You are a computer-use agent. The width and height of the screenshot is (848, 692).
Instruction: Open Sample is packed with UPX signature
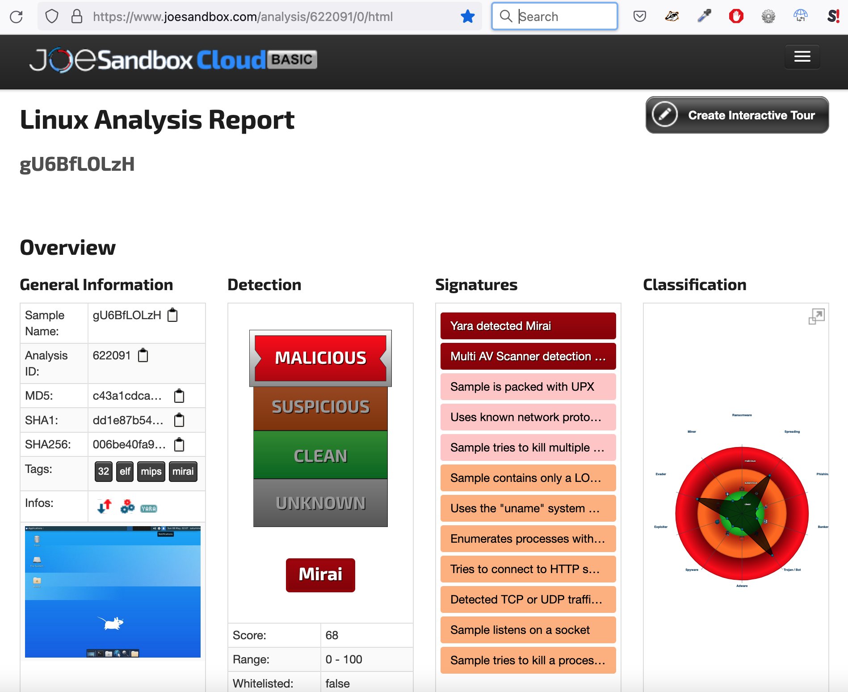pyautogui.click(x=528, y=387)
